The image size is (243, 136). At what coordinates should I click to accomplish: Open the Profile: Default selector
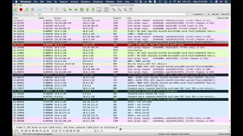pos(224,134)
